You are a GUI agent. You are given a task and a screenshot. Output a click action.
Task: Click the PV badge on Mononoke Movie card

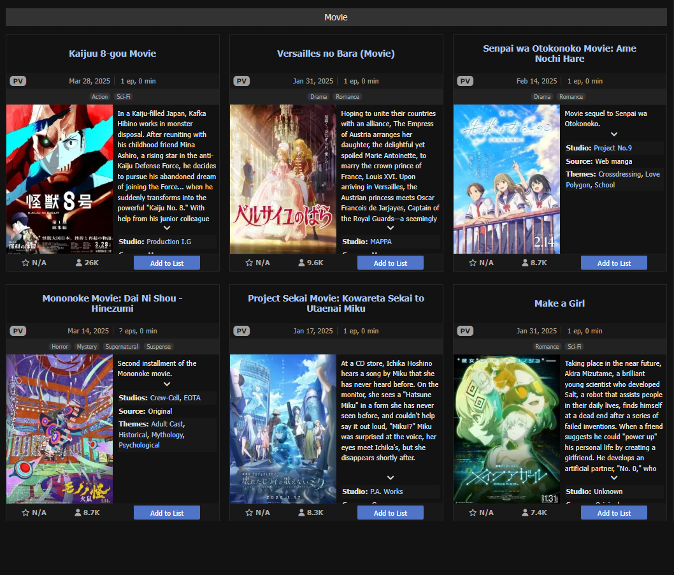click(18, 331)
